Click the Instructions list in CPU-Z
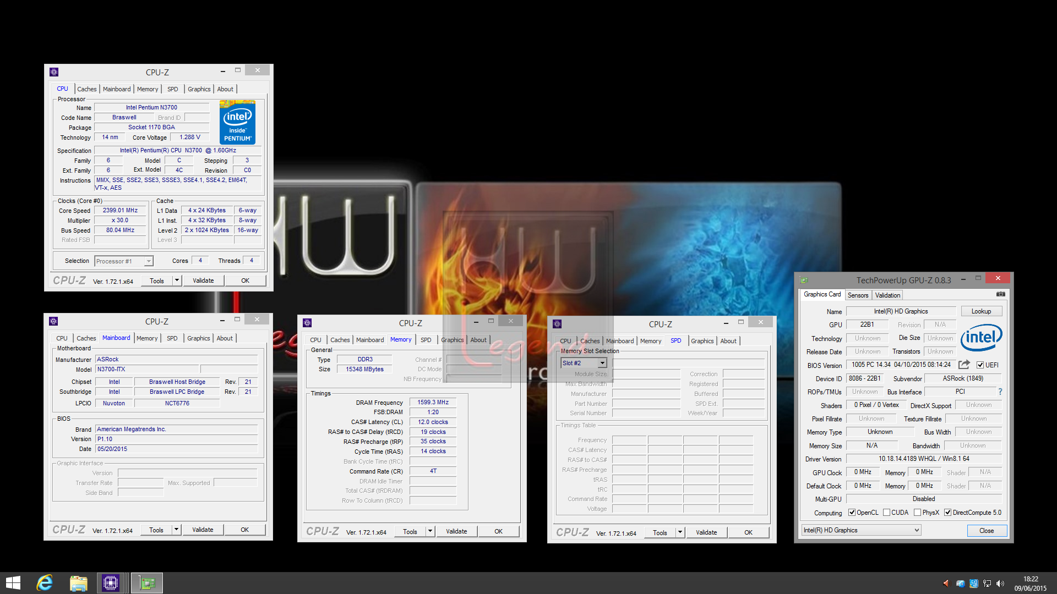The image size is (1057, 594). (179, 184)
